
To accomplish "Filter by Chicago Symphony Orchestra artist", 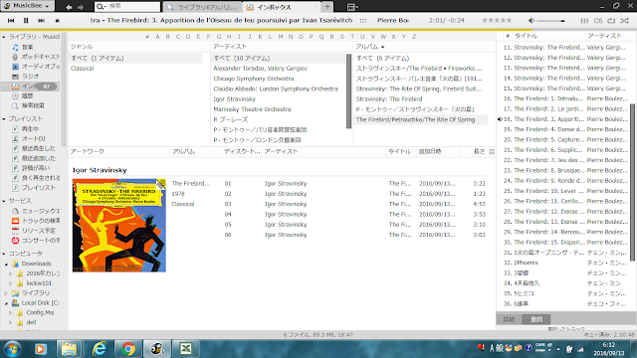I will (x=254, y=79).
